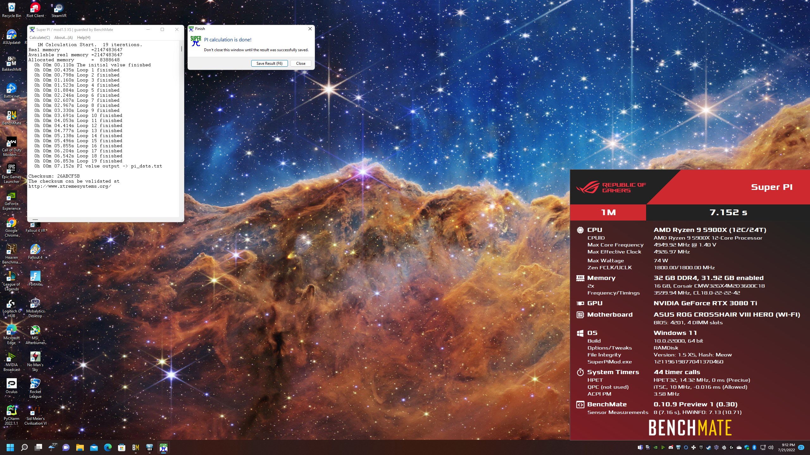Open the clock showing 9:12 PM

pyautogui.click(x=786, y=447)
